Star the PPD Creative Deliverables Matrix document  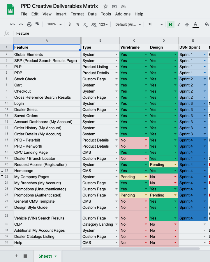click(x=105, y=6)
